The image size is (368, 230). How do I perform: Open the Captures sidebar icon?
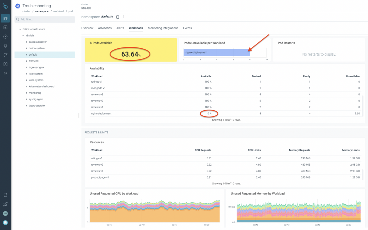[x=5, y=64]
